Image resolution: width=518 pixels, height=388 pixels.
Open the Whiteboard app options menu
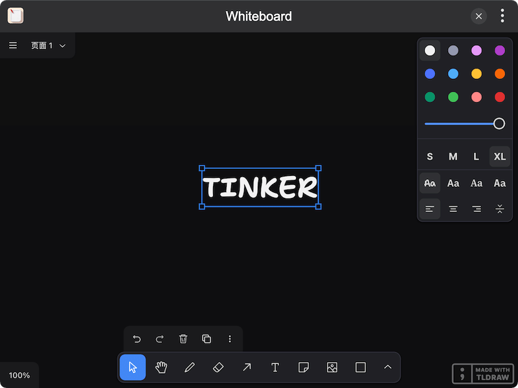pyautogui.click(x=502, y=16)
